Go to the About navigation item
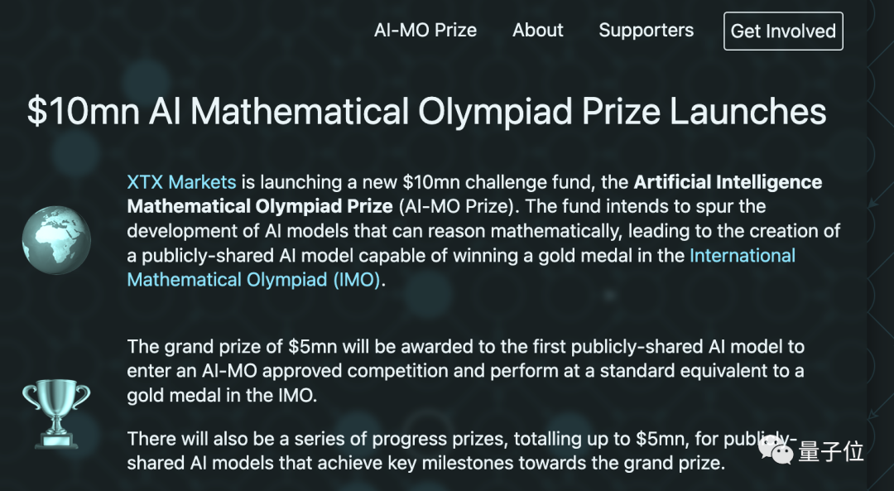 coord(538,31)
